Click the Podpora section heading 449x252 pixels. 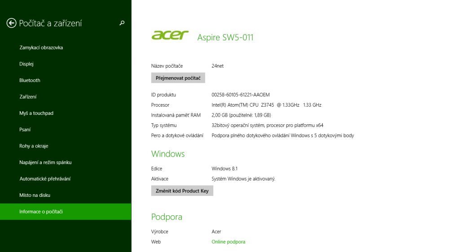click(167, 217)
